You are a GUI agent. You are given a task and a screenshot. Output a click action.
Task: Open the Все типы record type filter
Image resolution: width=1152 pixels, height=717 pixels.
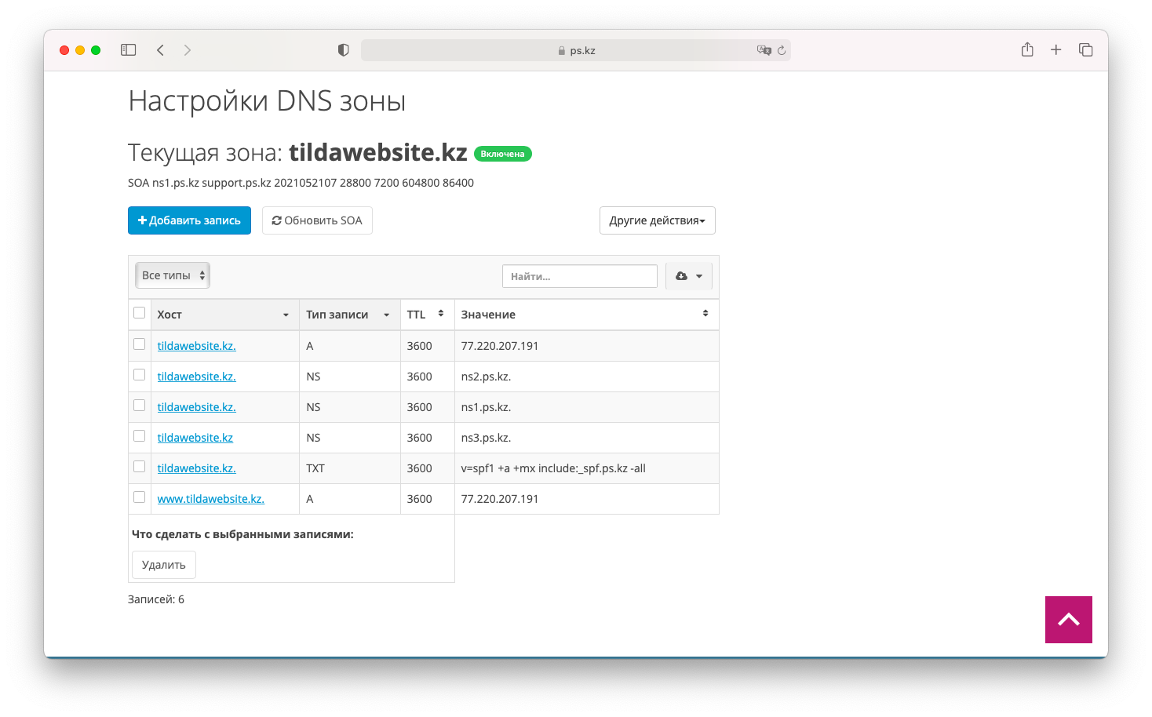point(173,275)
